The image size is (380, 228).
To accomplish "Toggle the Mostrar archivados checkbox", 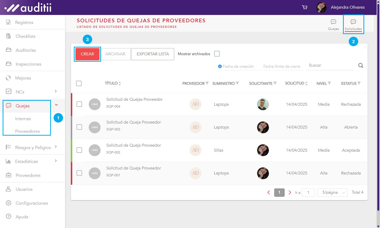I will point(217,54).
